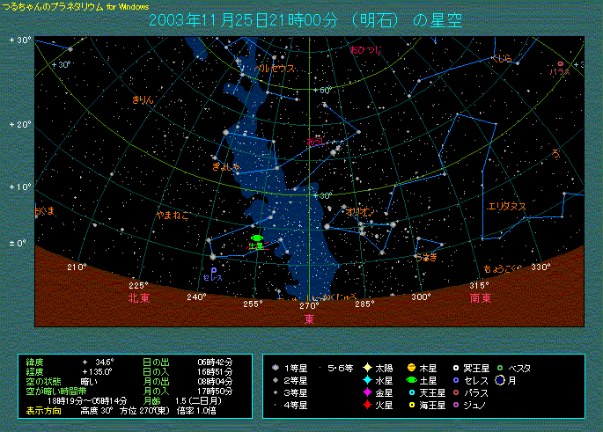Viewport: 603px width, 432px height.
Task: Click the 北東 (Northeast) direction label
Action: click(x=138, y=298)
